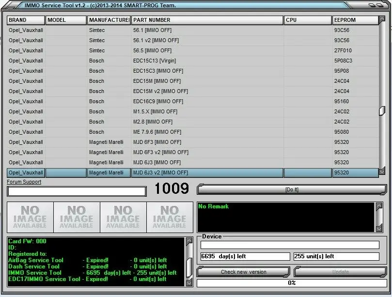Select the 56.1 v2 [IMMO OFF] entry
This screenshot has width=392, height=297.
pyautogui.click(x=193, y=41)
